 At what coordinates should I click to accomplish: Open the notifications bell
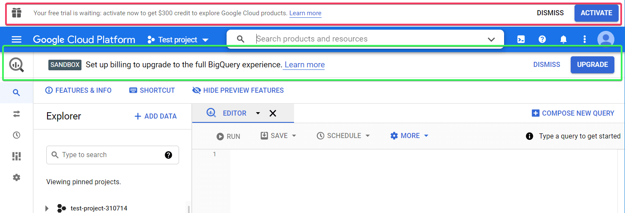563,39
